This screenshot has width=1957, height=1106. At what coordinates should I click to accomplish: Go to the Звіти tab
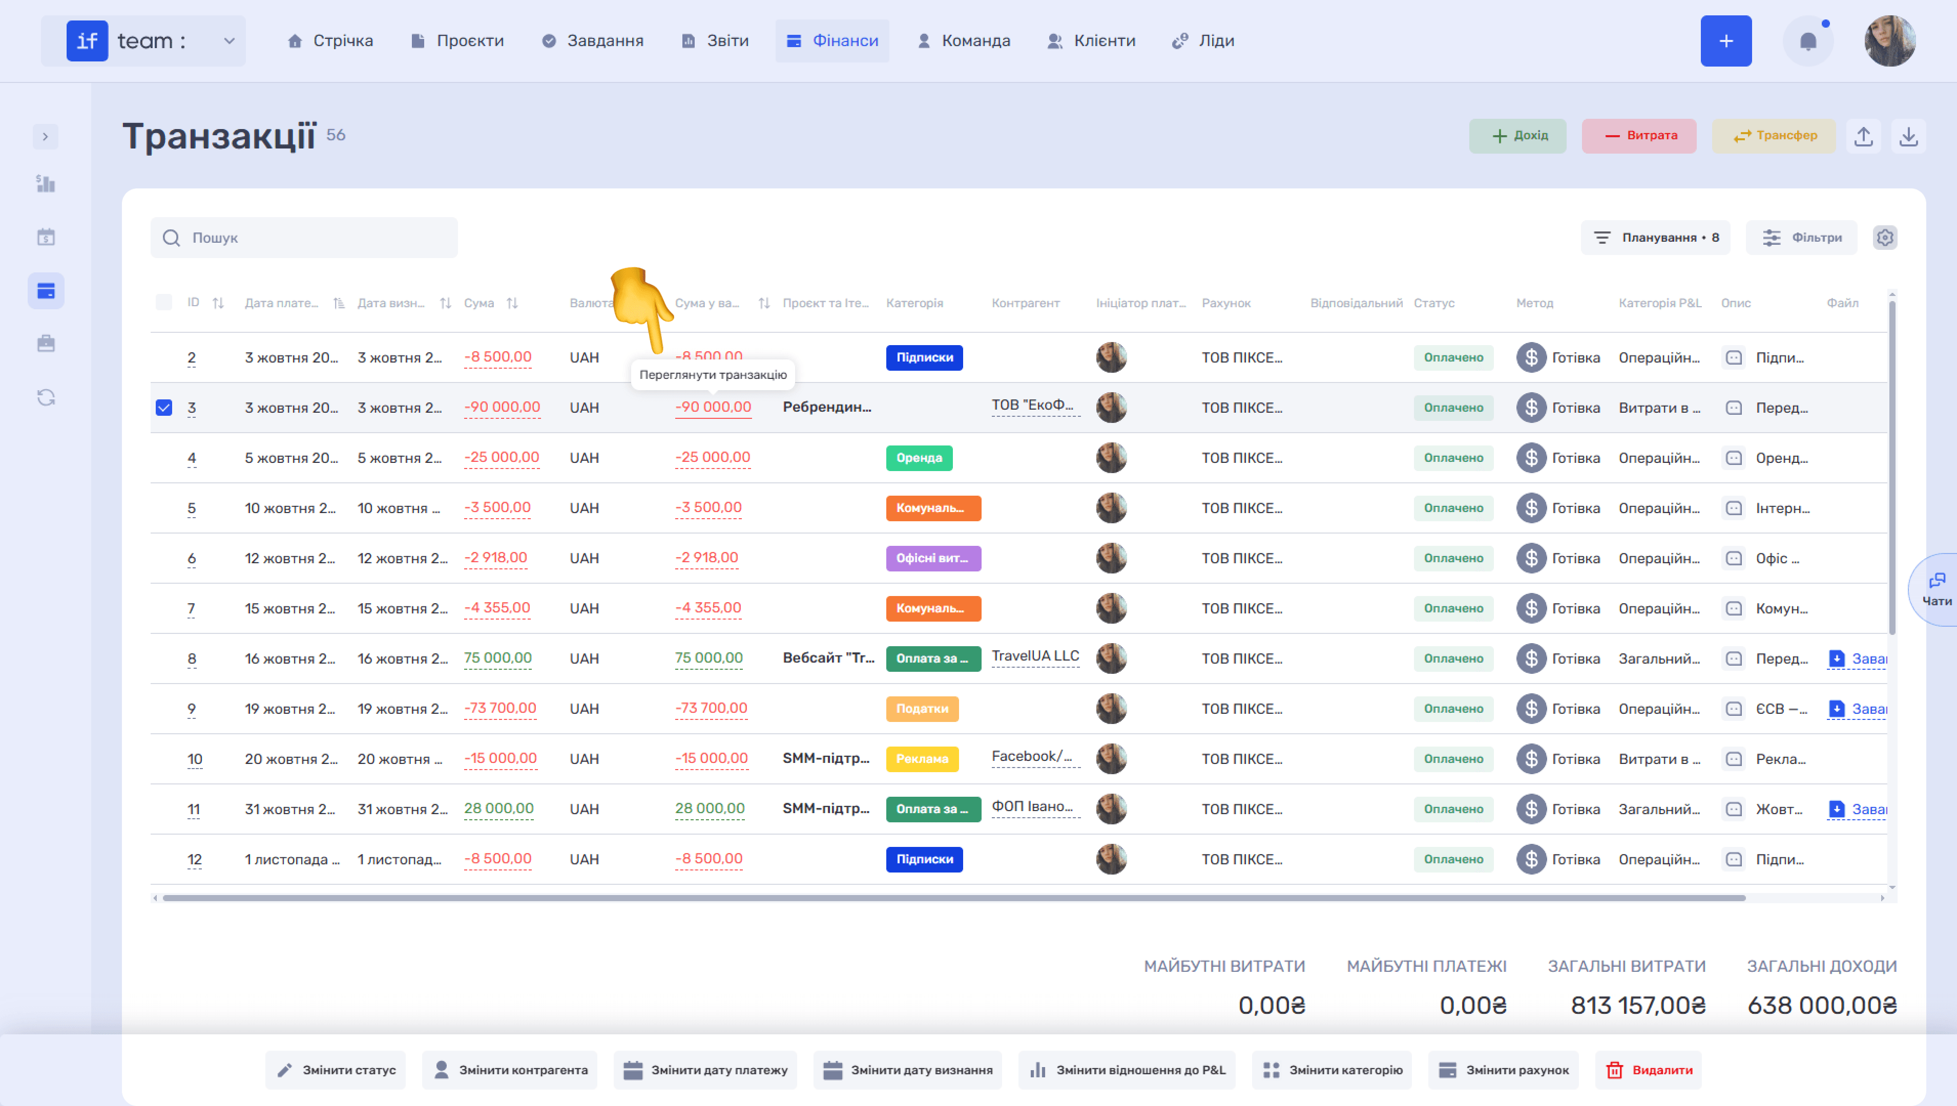pyautogui.click(x=714, y=41)
